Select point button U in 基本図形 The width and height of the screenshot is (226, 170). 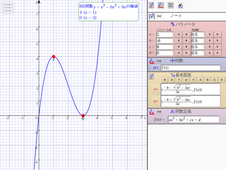[x=186, y=80]
